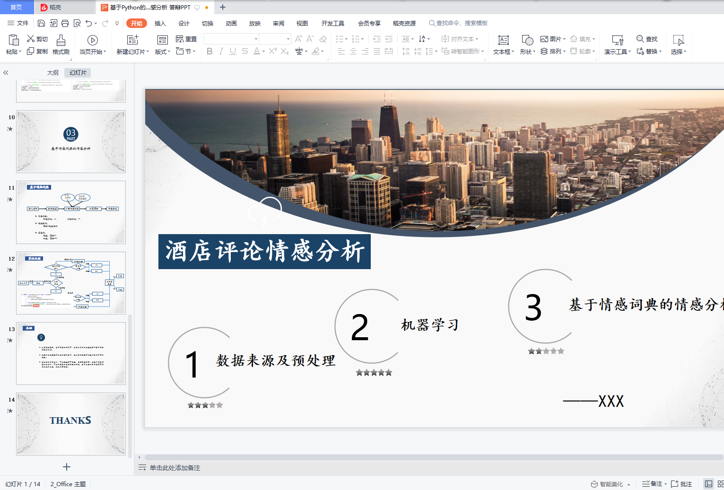Toggle italic formatting
The height and width of the screenshot is (490, 724).
tap(221, 52)
